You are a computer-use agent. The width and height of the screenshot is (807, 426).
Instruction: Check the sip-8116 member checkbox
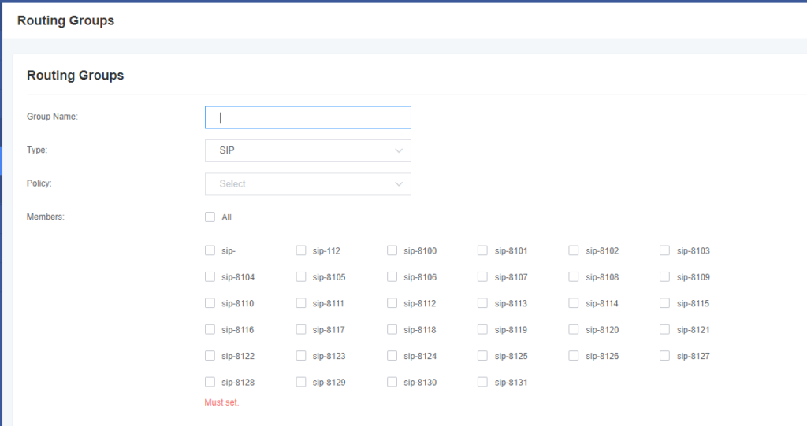coord(210,330)
